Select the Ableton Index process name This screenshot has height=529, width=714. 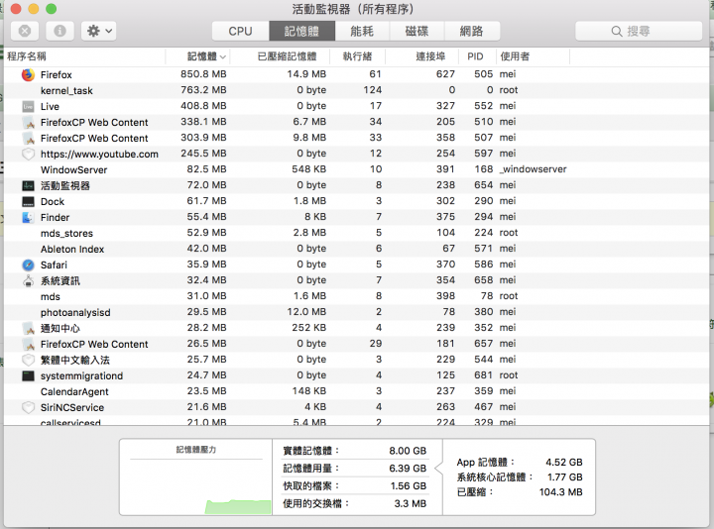(x=72, y=250)
